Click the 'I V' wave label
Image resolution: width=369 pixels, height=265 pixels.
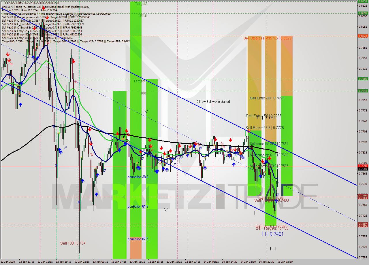pyautogui.click(x=145, y=111)
